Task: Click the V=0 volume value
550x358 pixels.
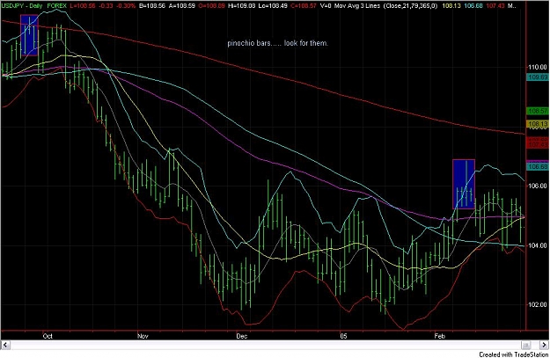Action: coord(326,6)
